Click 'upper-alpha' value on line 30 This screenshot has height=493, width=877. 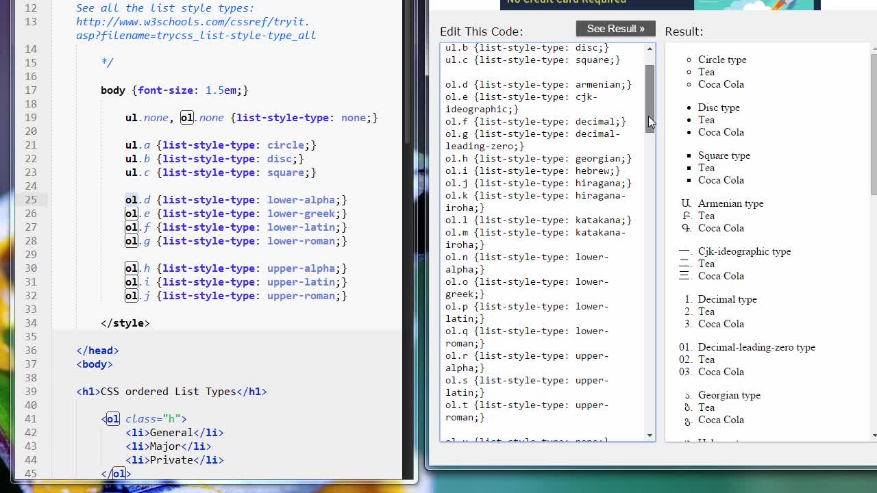(301, 268)
